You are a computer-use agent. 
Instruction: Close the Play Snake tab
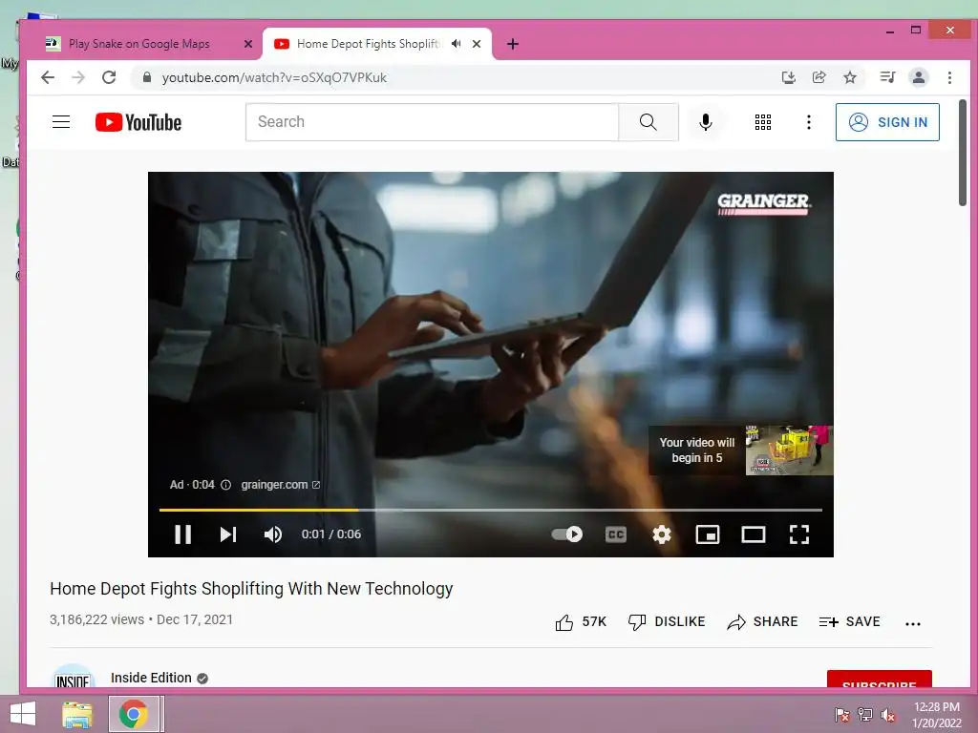(x=247, y=44)
